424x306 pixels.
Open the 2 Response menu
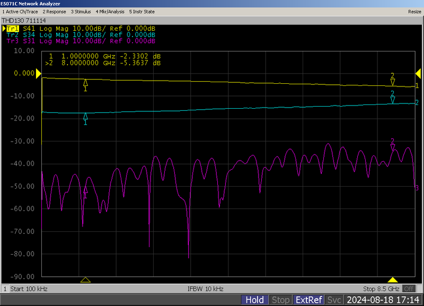(54, 11)
